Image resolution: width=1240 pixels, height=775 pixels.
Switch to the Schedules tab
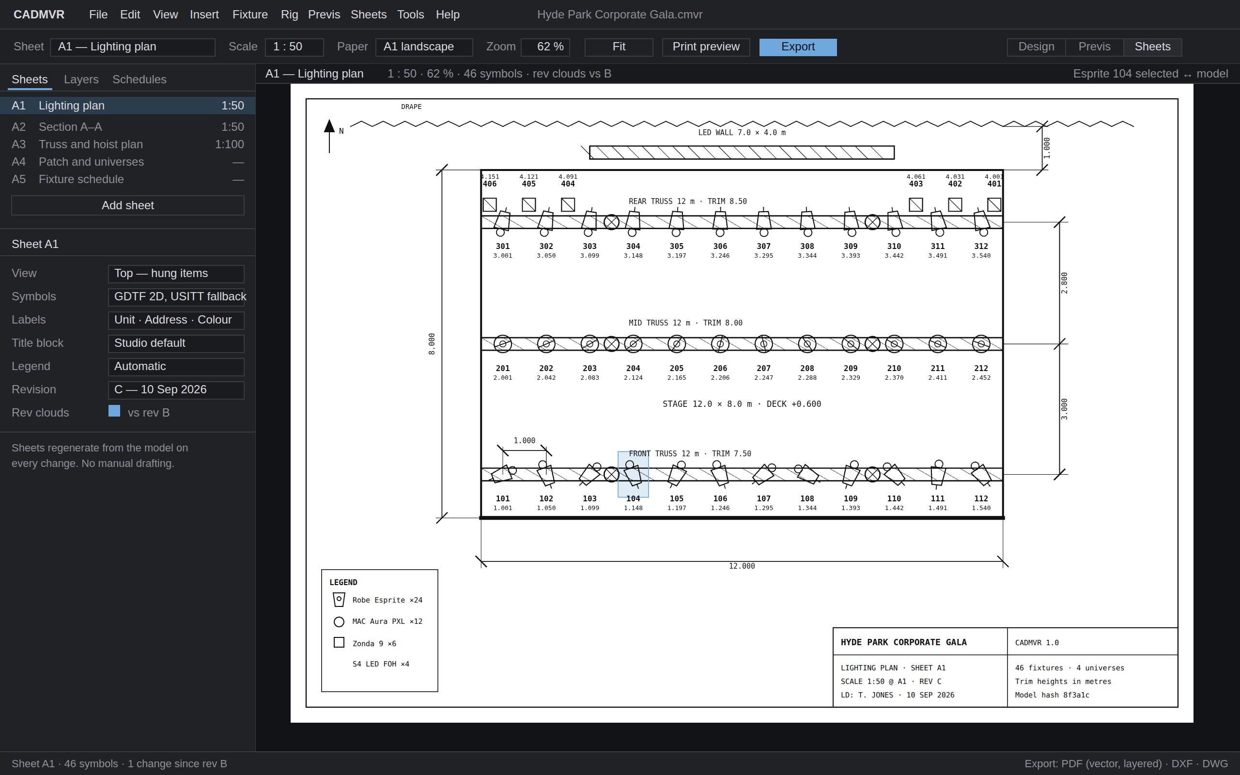(x=139, y=79)
